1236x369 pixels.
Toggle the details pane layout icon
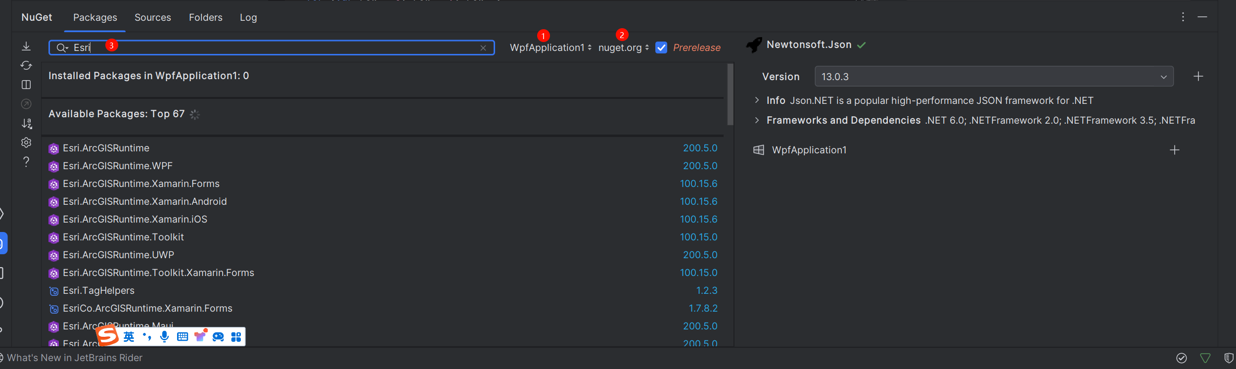coord(26,85)
